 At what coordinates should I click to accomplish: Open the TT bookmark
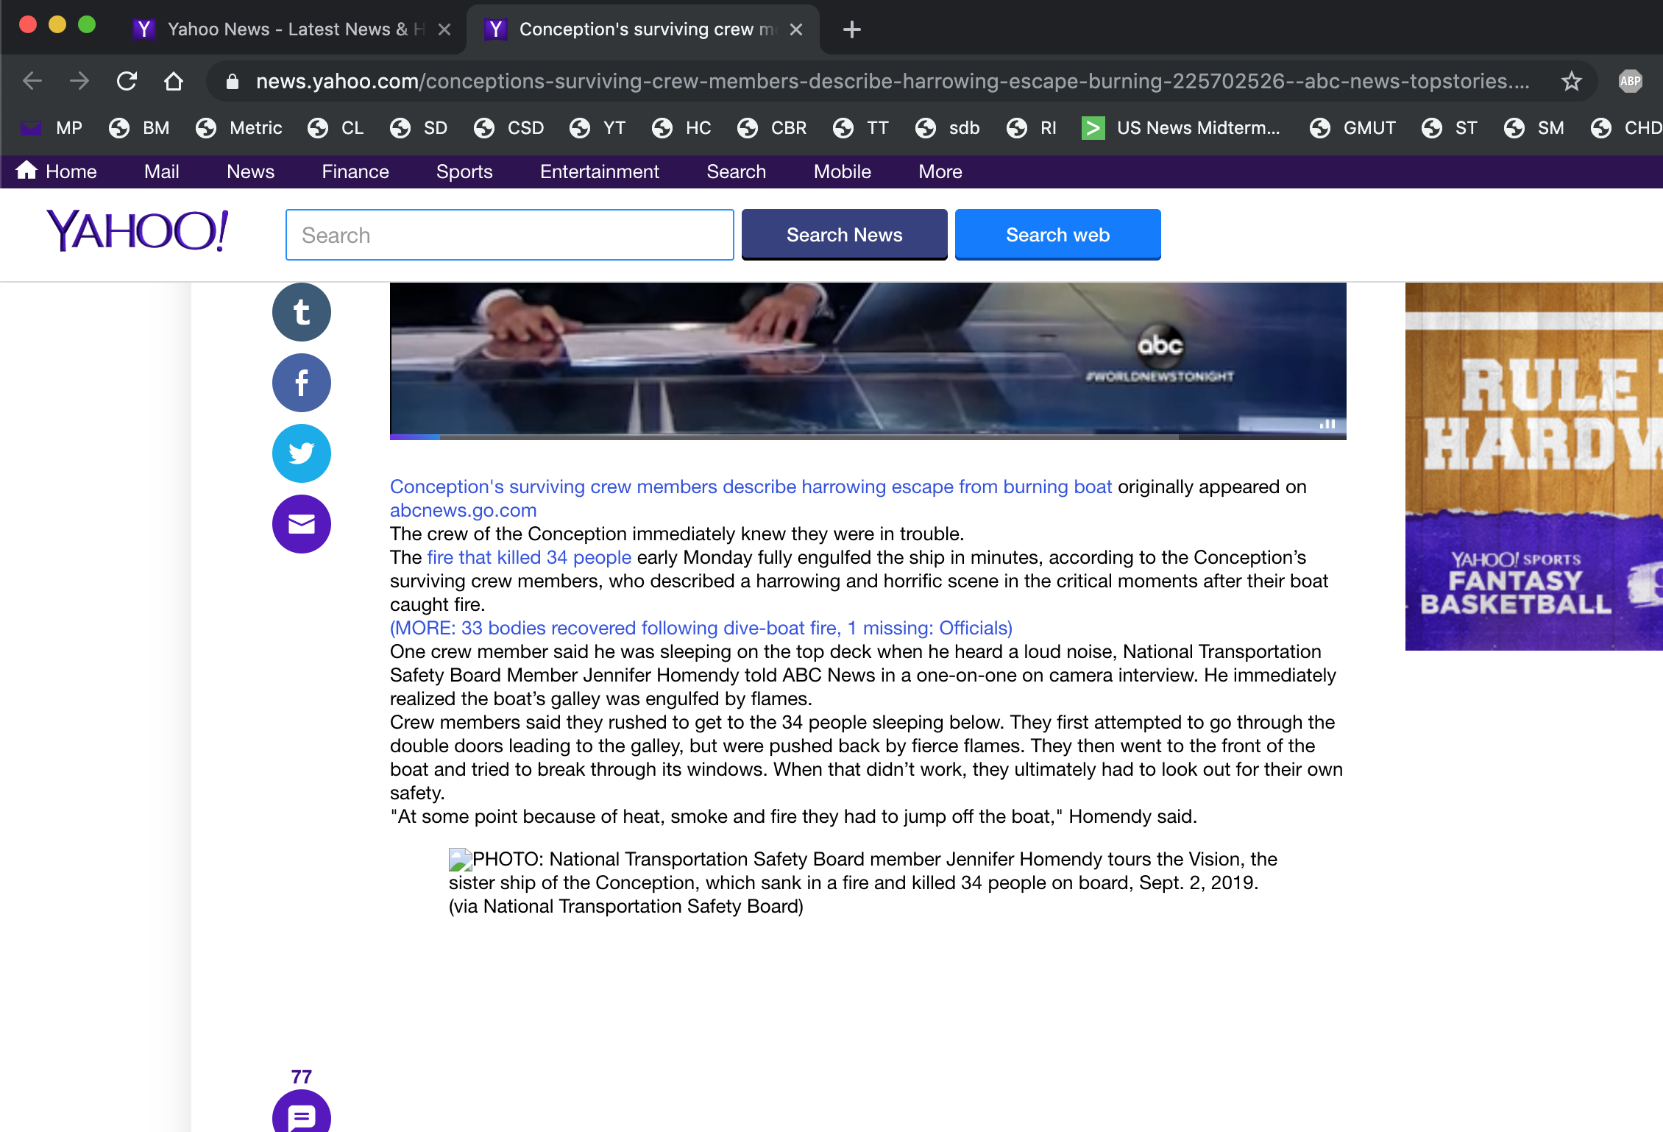861,128
